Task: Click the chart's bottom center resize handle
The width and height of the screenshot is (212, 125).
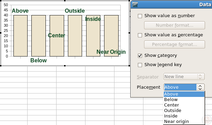Action: click(x=65, y=66)
